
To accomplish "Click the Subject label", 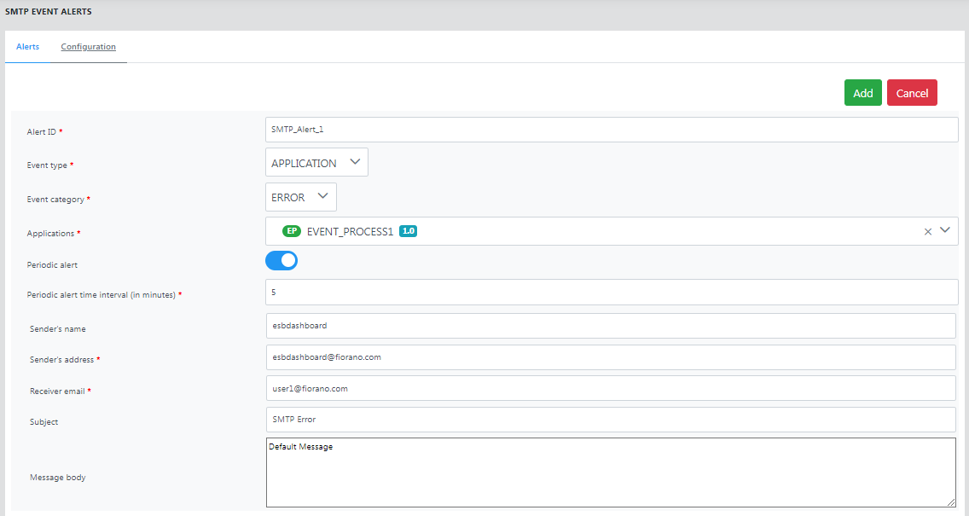I will (x=44, y=421).
